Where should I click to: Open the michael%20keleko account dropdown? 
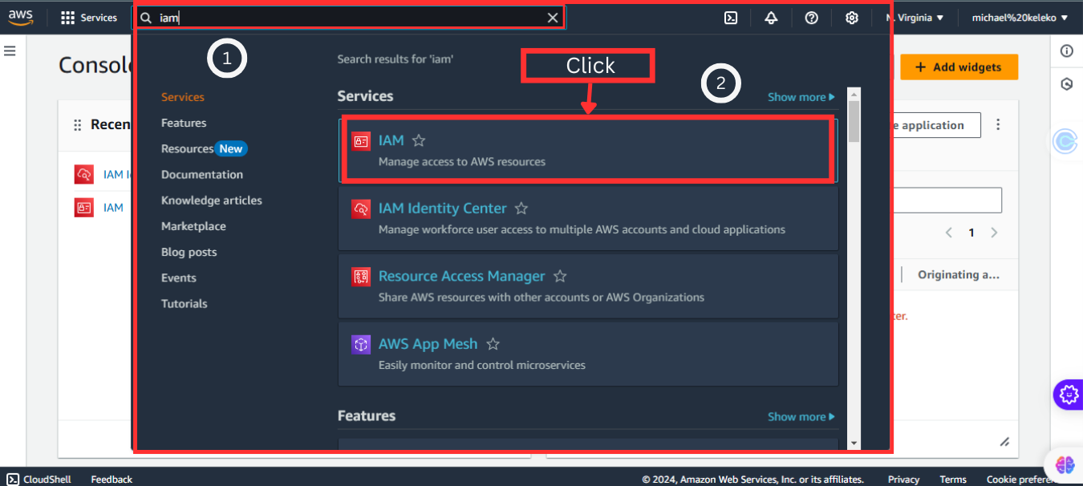click(x=1020, y=18)
